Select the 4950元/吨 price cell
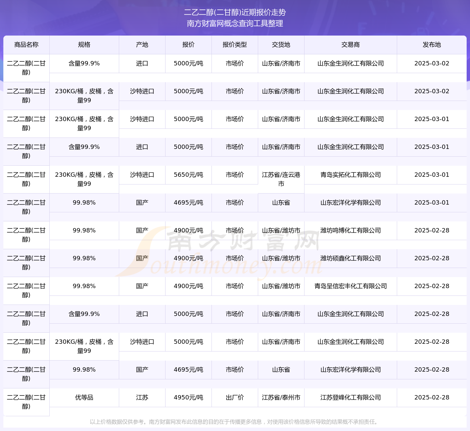The image size is (470, 431). point(188,397)
